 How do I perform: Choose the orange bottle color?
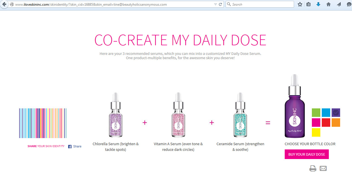(x=336, y=123)
